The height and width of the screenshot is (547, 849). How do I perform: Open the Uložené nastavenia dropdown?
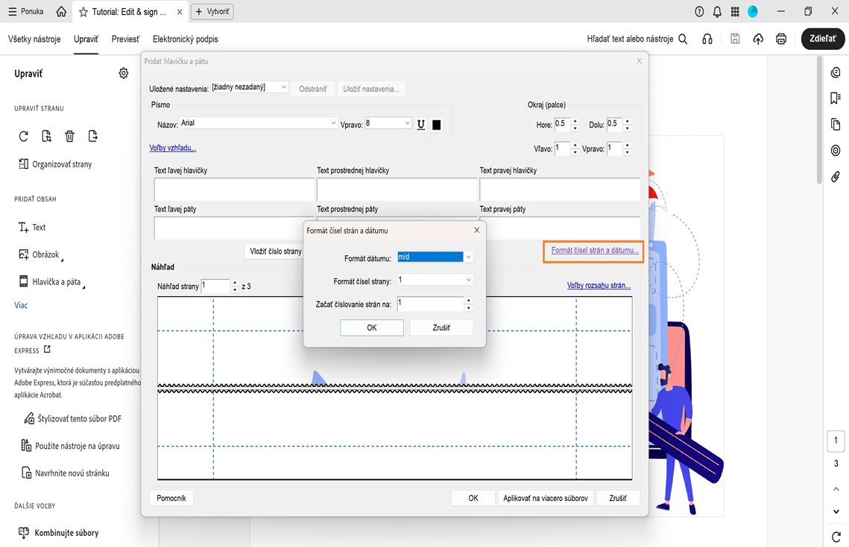250,87
